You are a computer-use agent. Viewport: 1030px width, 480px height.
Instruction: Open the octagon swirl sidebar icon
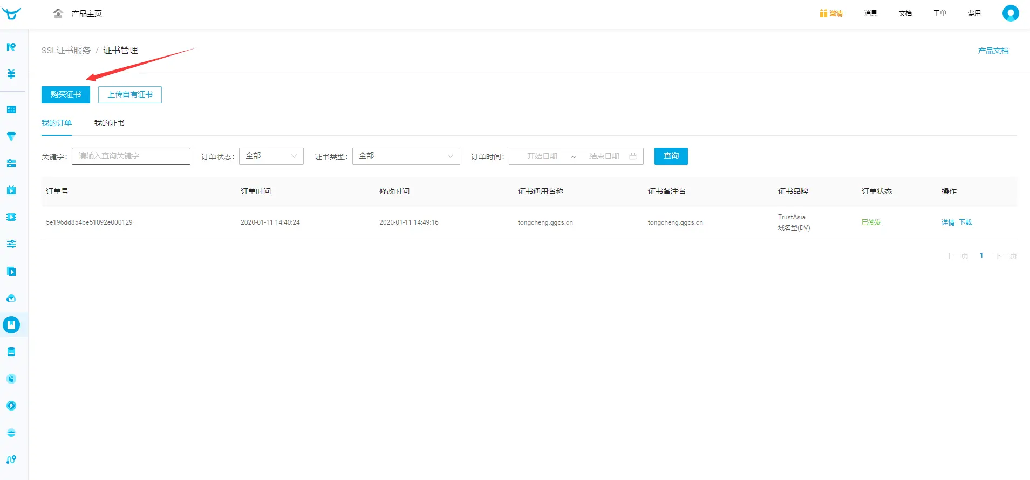11,379
